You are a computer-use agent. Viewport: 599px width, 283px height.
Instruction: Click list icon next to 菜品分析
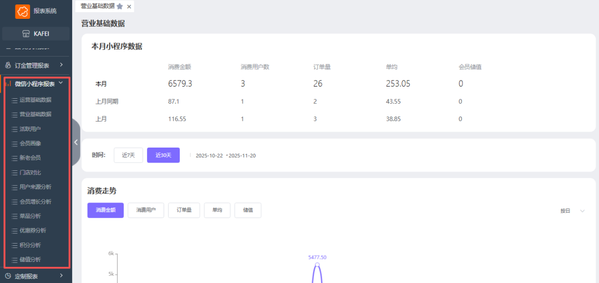(14, 216)
